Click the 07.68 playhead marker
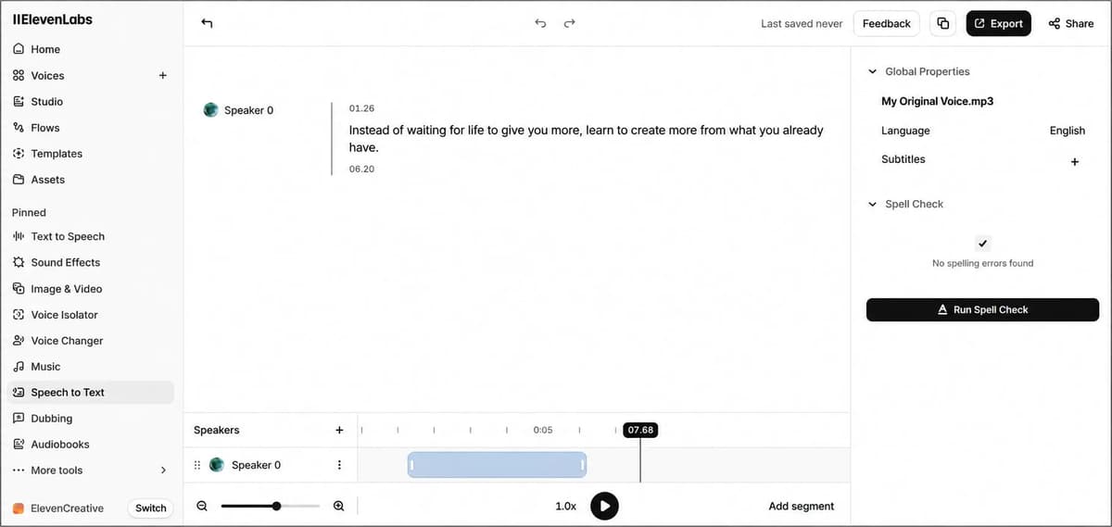1112x527 pixels. point(640,430)
